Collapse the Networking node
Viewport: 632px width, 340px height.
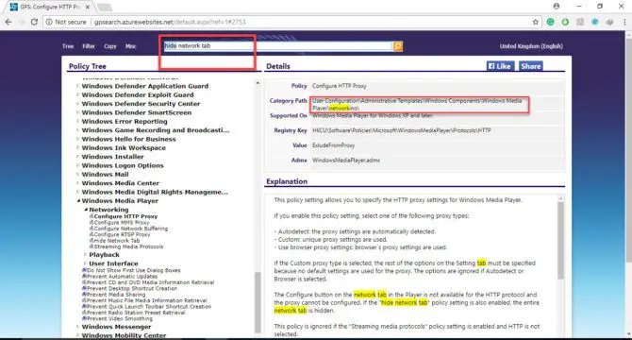click(86, 210)
